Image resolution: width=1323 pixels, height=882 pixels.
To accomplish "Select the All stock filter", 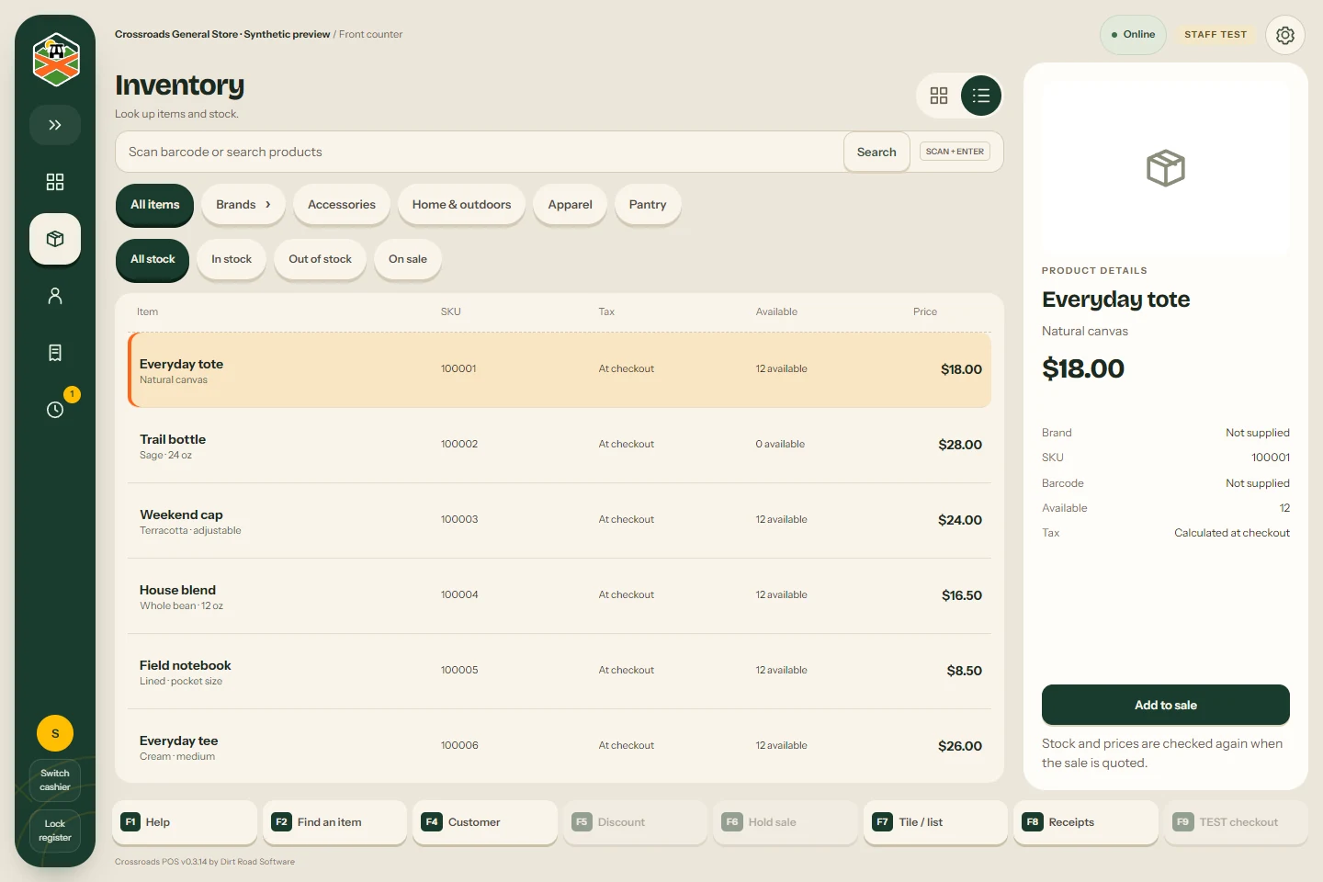I will click(x=153, y=259).
